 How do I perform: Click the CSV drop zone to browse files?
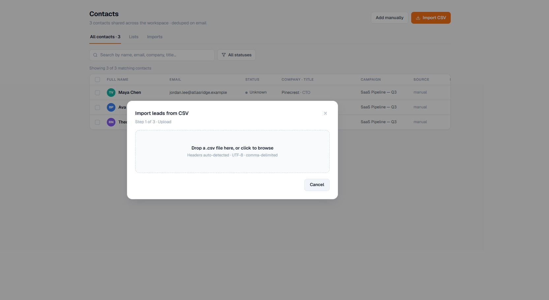(x=232, y=151)
